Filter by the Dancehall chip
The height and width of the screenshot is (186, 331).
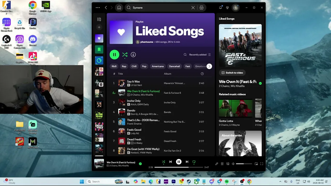click(x=175, y=66)
